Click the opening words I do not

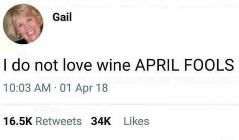coord(33,65)
